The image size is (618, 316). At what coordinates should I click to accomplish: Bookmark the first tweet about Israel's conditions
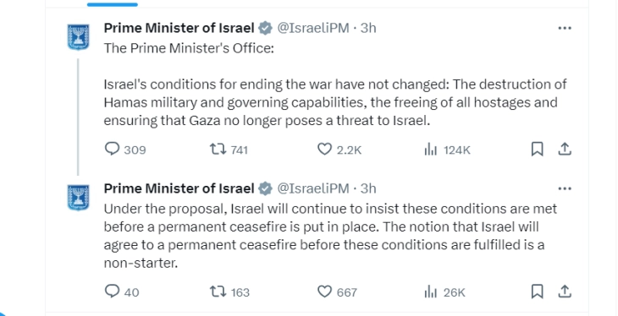(x=538, y=150)
